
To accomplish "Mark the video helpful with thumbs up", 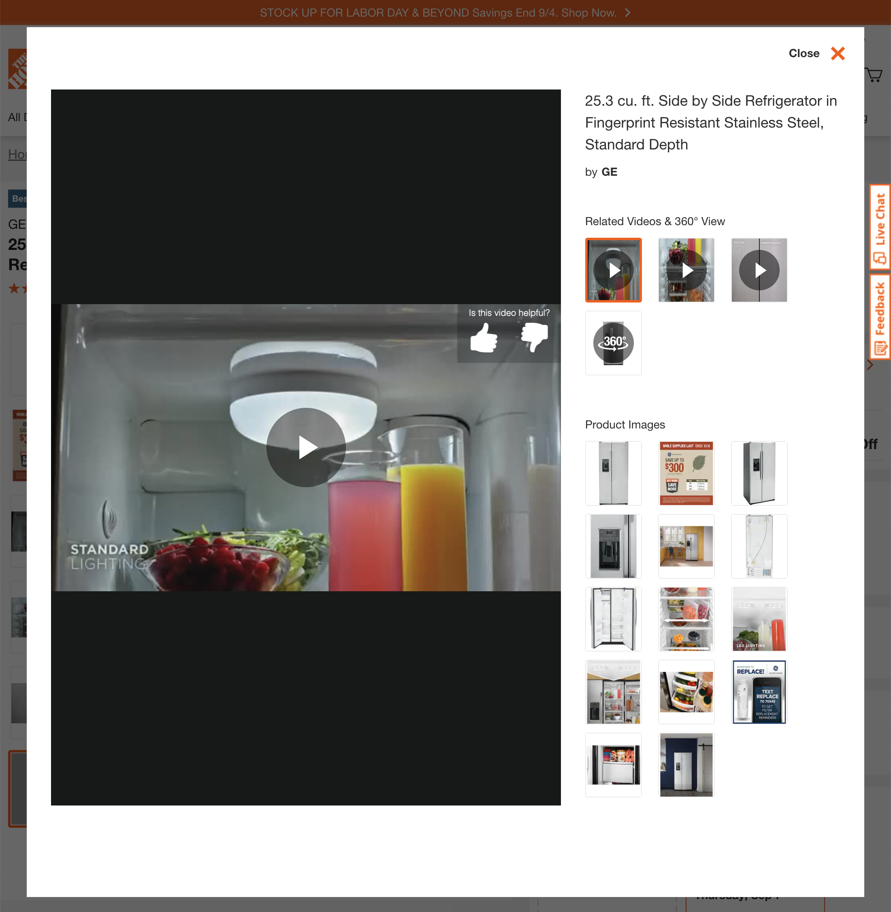I will [x=484, y=338].
